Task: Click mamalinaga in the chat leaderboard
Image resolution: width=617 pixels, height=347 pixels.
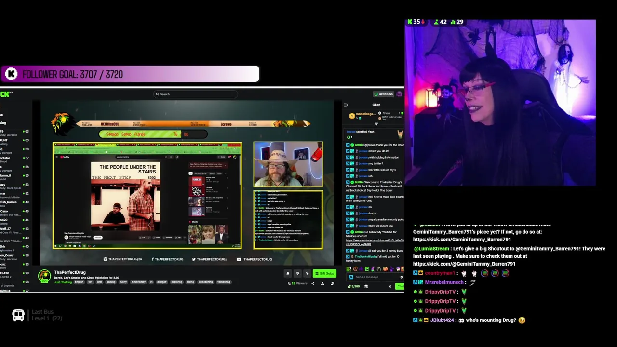Action: pyautogui.click(x=365, y=114)
